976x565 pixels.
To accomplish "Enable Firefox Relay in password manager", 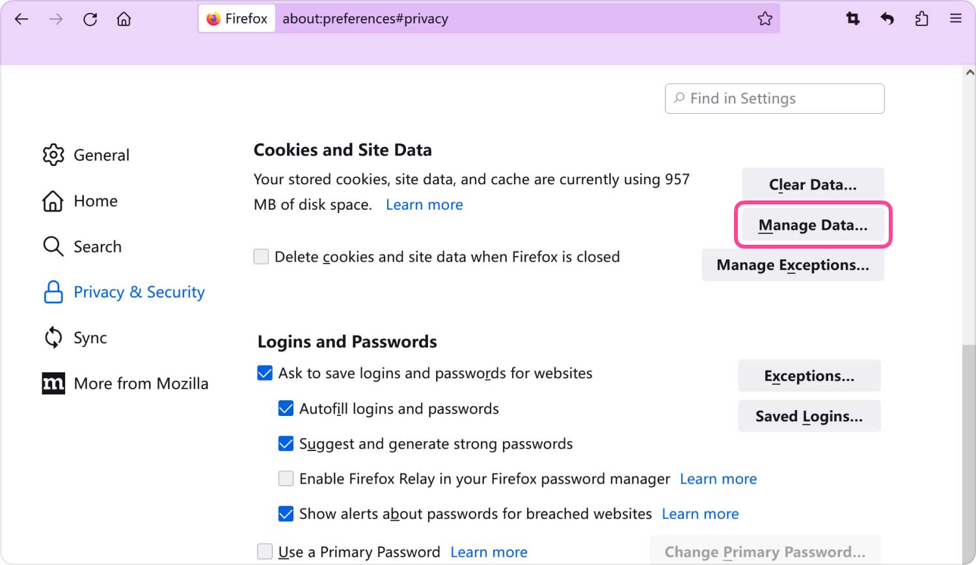I will click(x=286, y=478).
